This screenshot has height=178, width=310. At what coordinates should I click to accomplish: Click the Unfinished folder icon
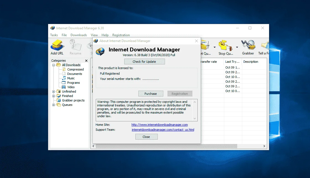58,91
